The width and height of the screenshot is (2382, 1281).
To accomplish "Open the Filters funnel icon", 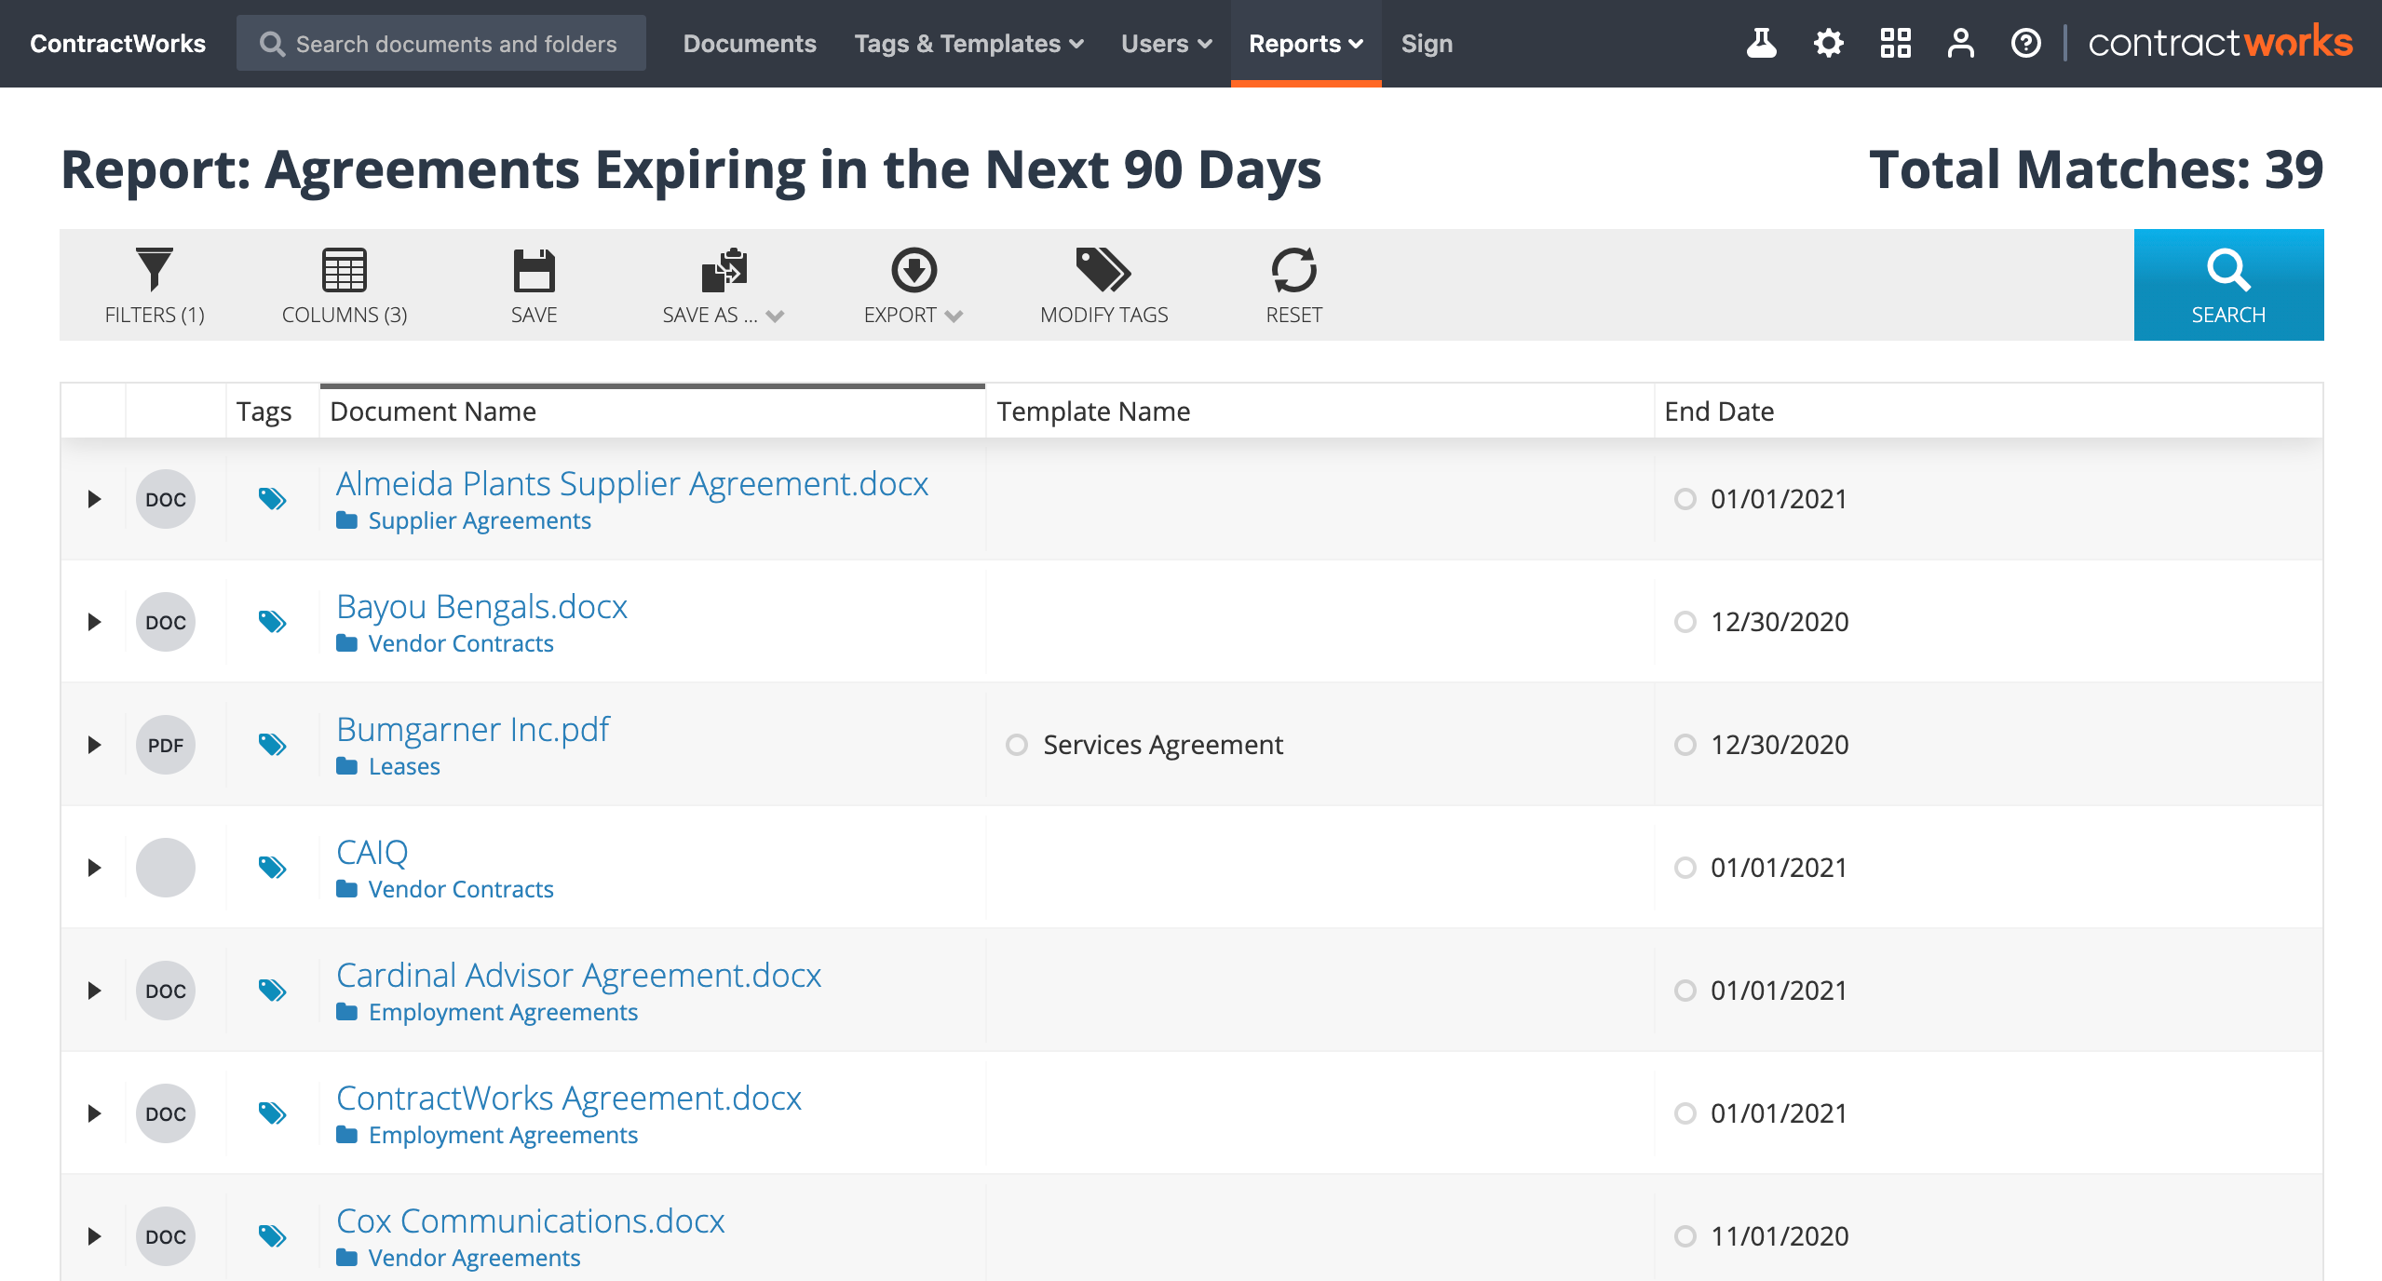I will coord(154,270).
